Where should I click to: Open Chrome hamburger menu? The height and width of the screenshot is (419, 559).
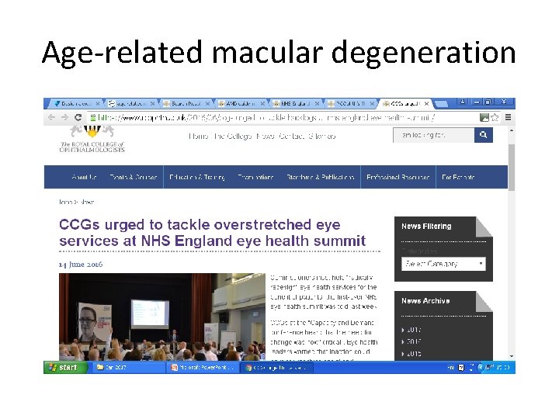508,117
